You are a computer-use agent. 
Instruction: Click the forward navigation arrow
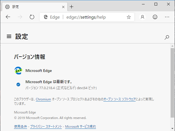coord(20,17)
